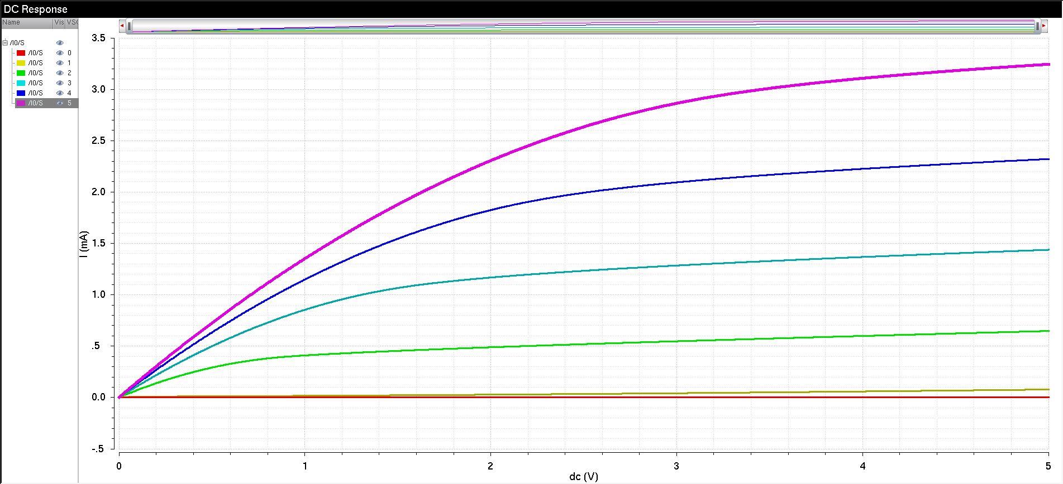
Task: Hide the yellow trace with VSG 1
Action: point(60,63)
